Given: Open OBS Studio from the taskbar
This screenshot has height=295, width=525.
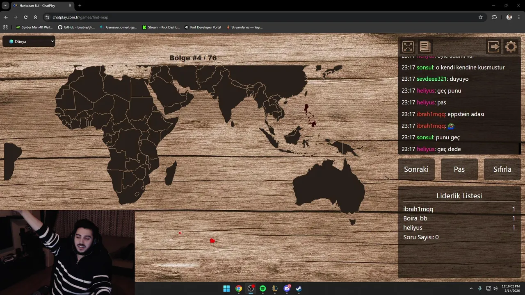Looking at the screenshot, I should (251, 288).
